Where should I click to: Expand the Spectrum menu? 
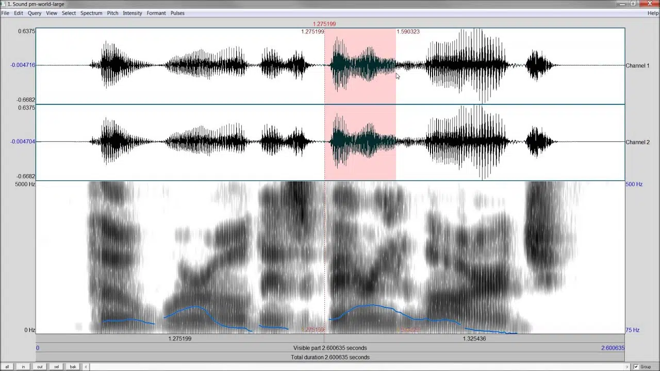tap(91, 13)
